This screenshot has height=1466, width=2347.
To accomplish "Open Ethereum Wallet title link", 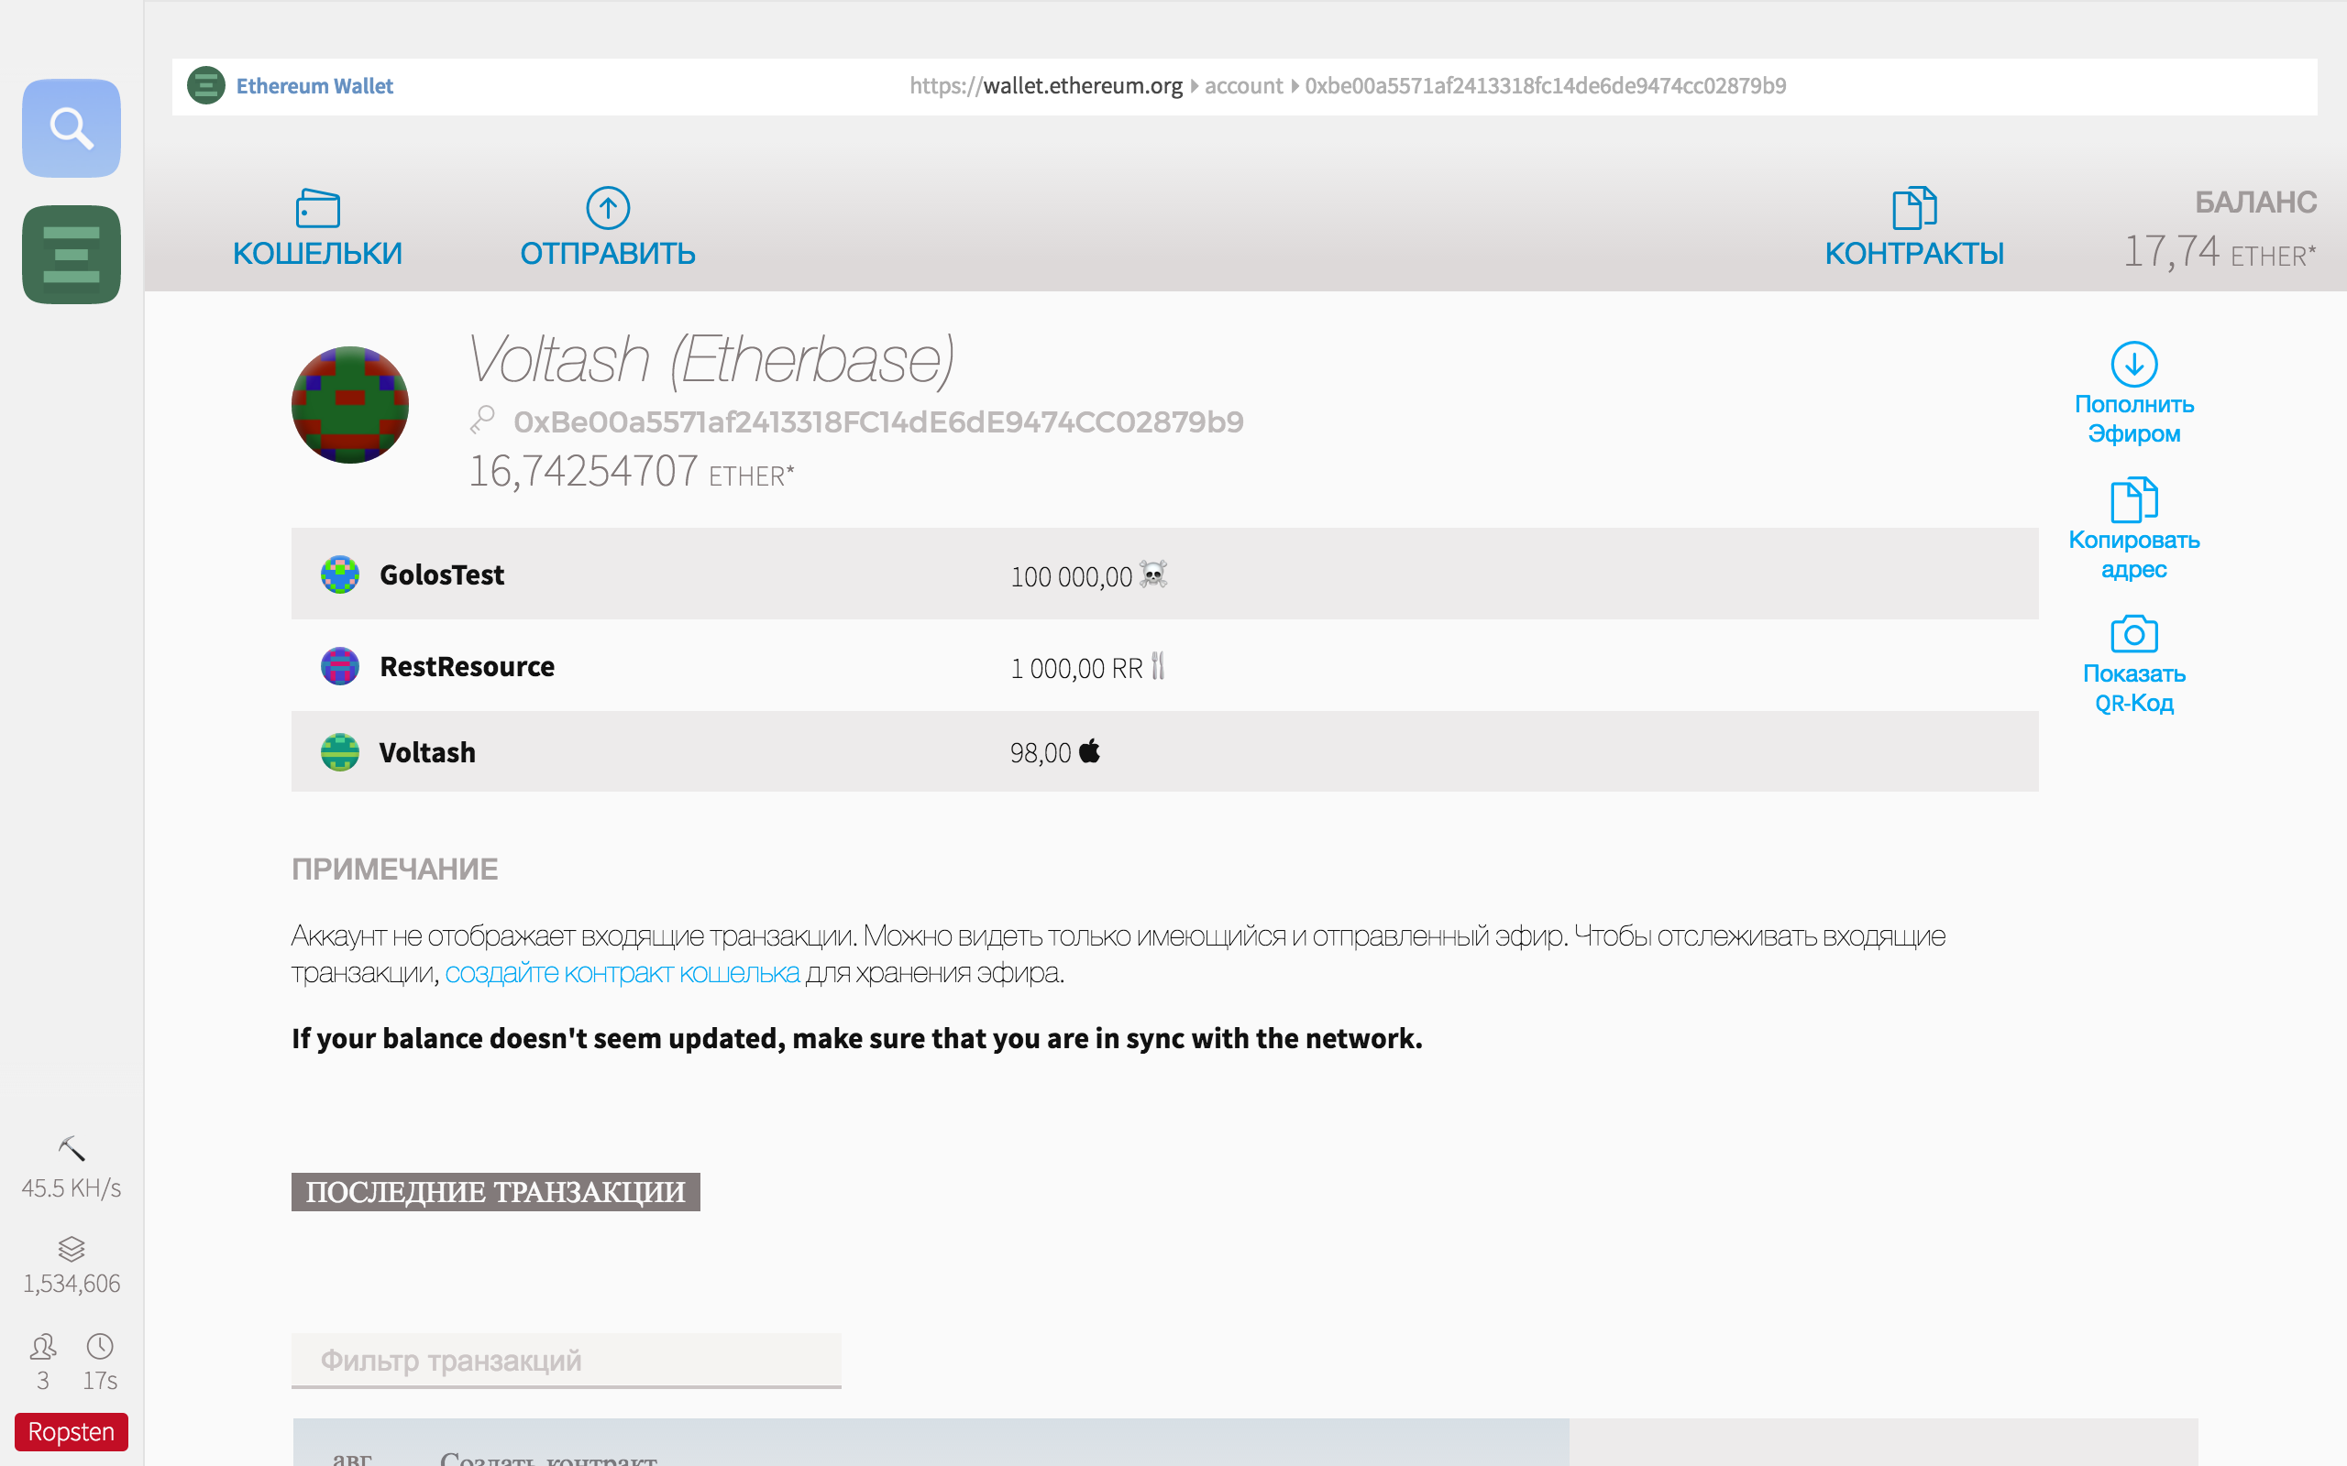I will (x=314, y=85).
